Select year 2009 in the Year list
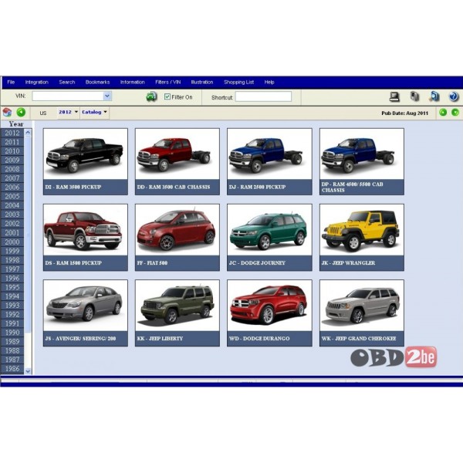 pyautogui.click(x=12, y=161)
